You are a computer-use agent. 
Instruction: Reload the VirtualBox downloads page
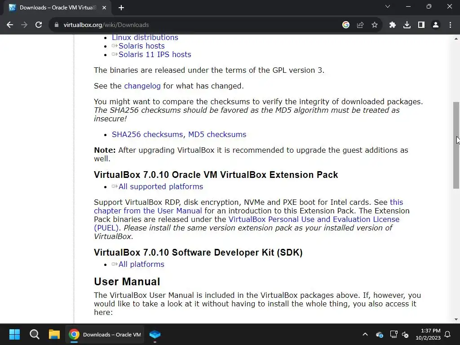[x=39, y=25]
